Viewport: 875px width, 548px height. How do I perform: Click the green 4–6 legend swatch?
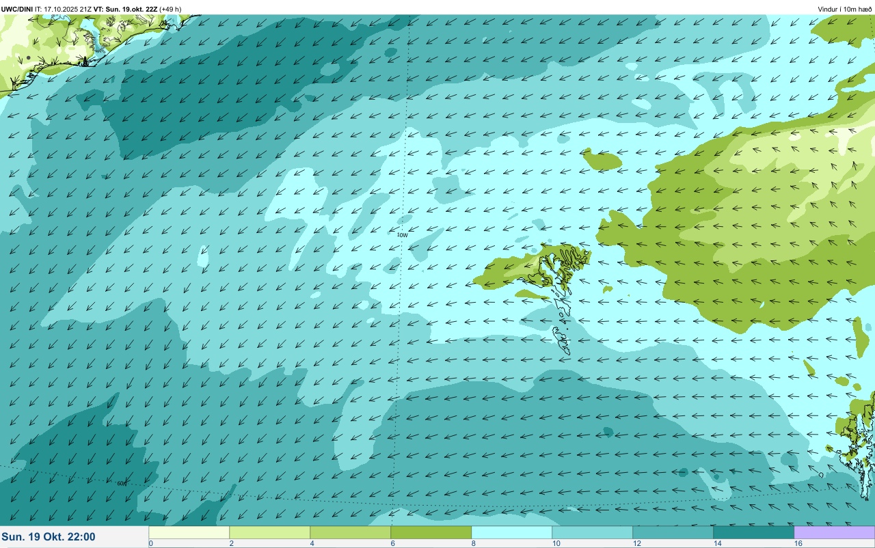351,532
